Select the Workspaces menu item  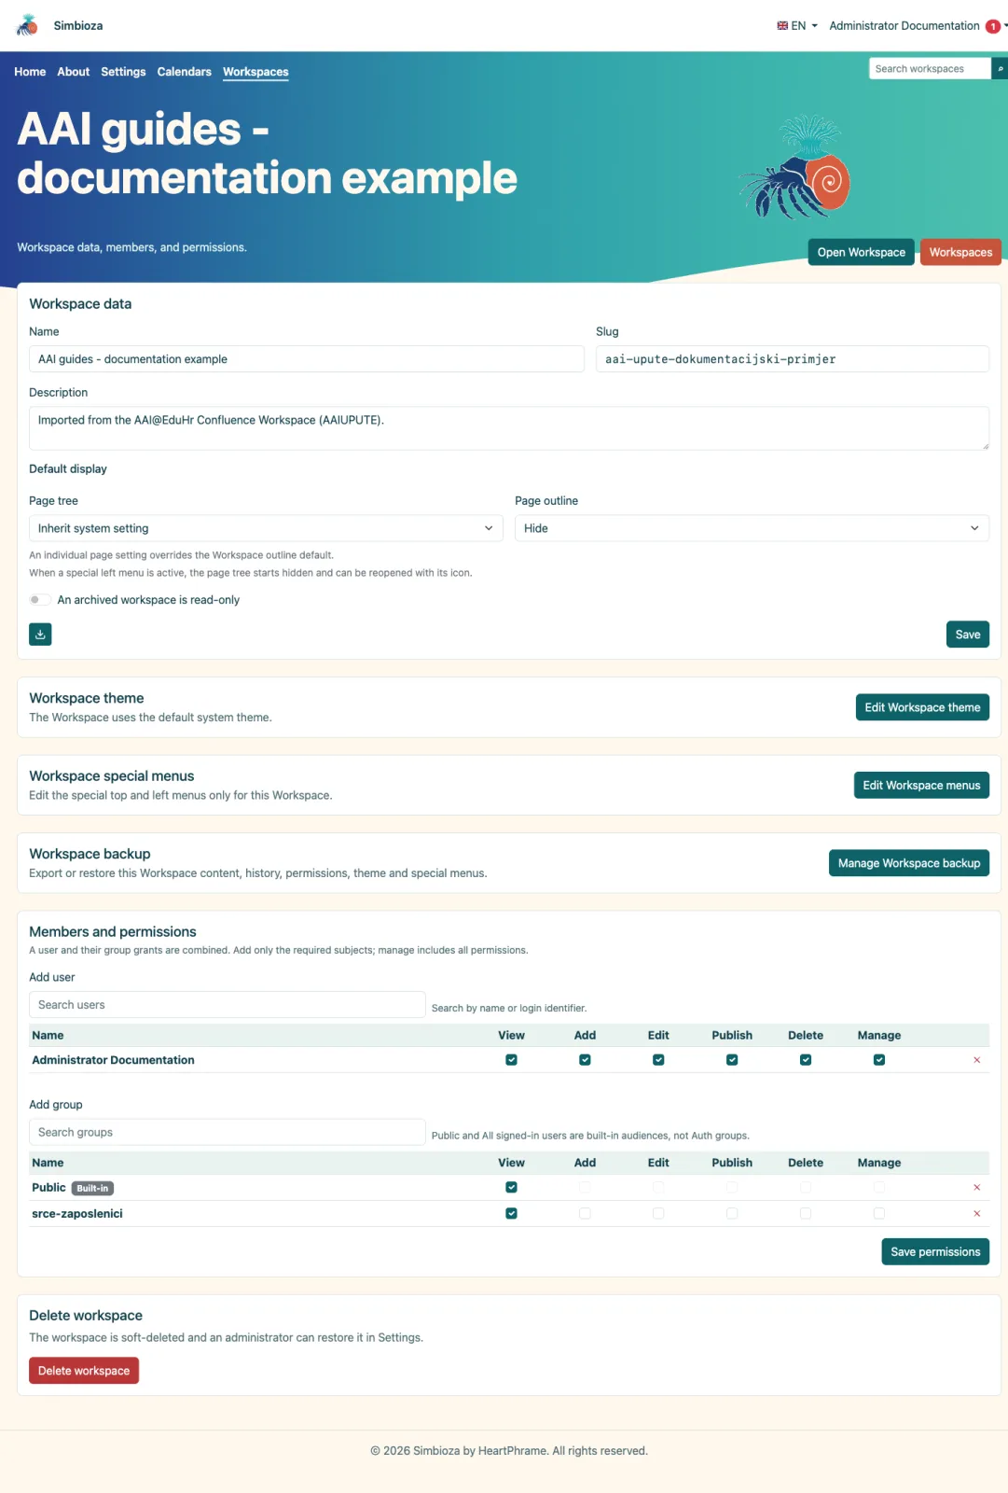[255, 72]
